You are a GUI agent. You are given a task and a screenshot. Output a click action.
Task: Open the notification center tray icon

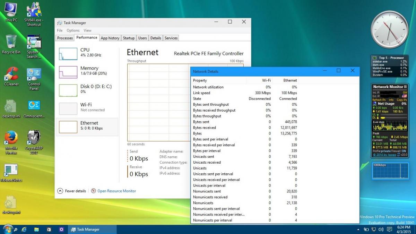pos(390,229)
